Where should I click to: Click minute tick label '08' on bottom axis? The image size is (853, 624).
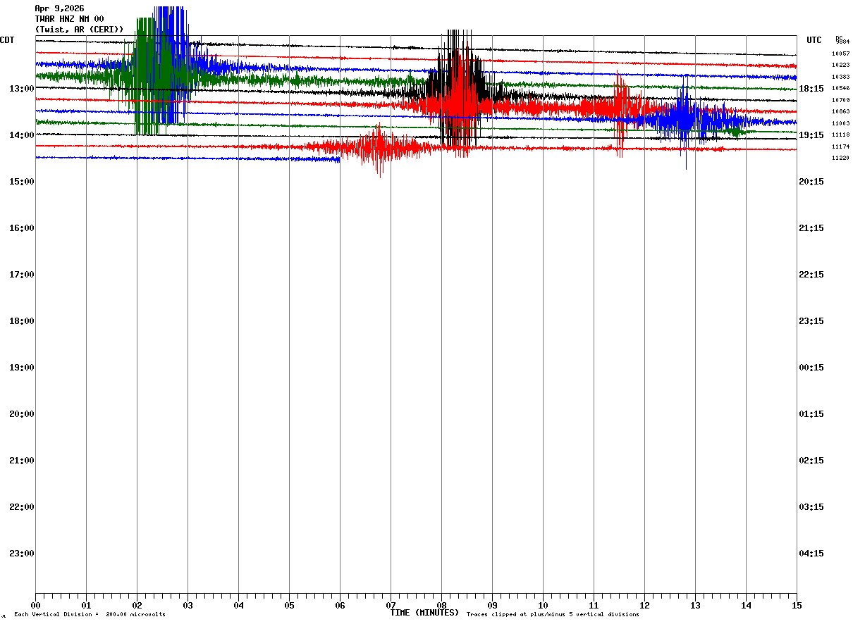point(441,605)
